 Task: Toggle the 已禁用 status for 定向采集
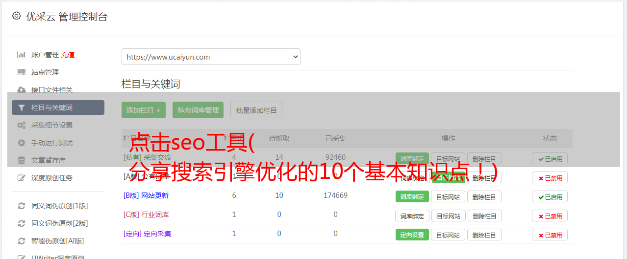coord(550,235)
